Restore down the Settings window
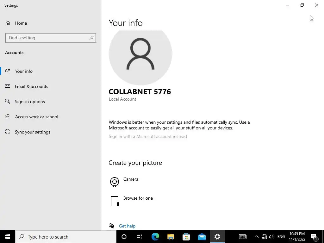The width and height of the screenshot is (324, 243). tap(302, 5)
